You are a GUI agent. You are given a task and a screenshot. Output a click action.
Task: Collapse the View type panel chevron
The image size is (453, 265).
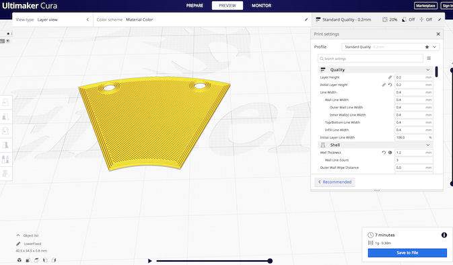pos(88,20)
